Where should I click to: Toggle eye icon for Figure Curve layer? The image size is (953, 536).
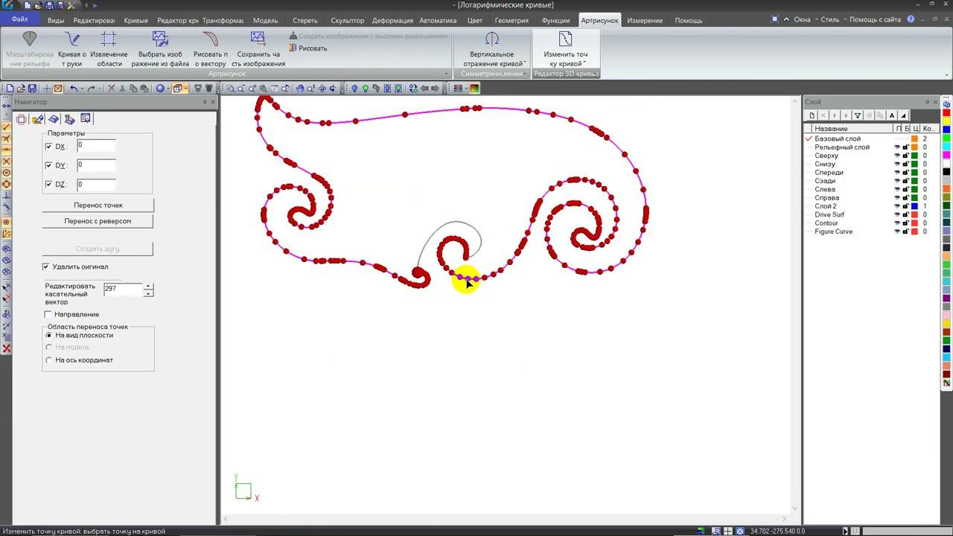point(897,232)
